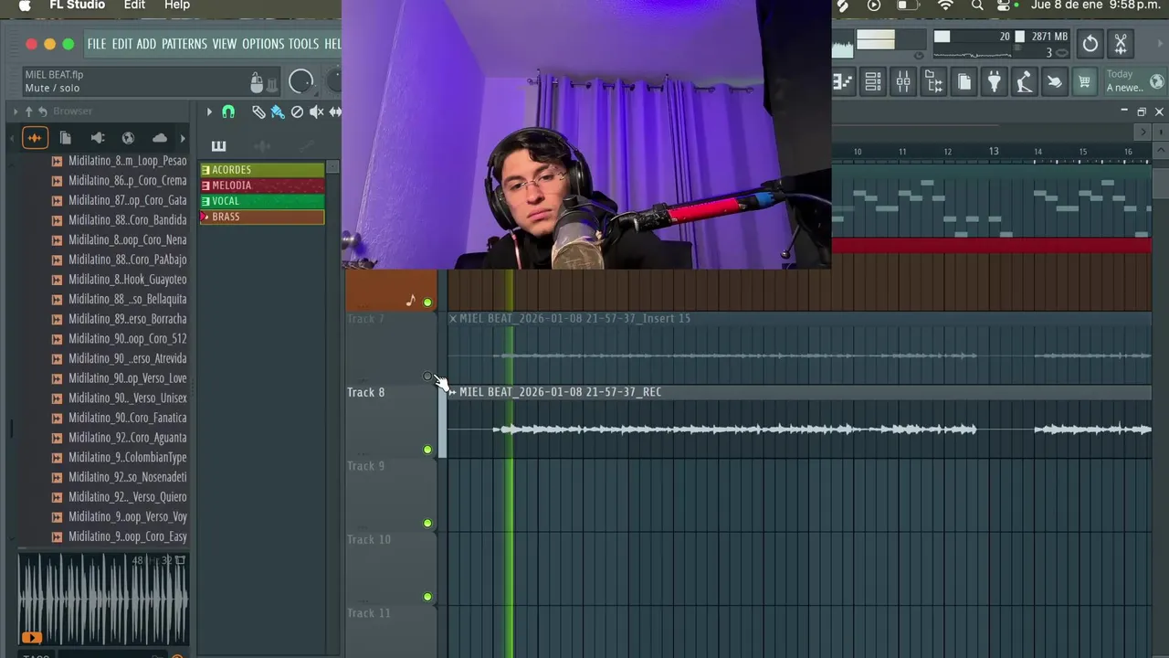This screenshot has width=1169, height=658.
Task: Click the CPU usage meter panel
Action: click(1001, 44)
